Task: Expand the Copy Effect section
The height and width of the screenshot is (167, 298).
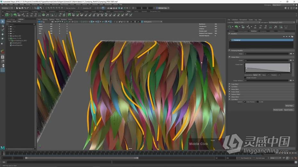Action: (235, 84)
